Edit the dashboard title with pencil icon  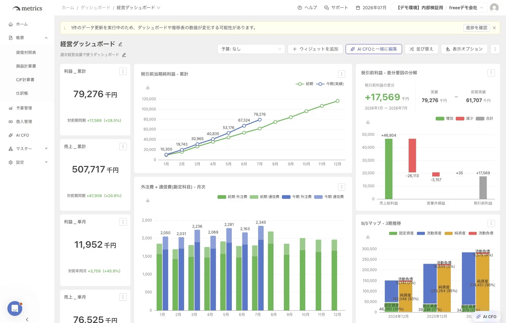point(120,44)
